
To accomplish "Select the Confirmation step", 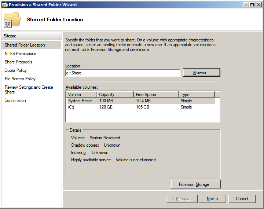I will pos(15,100).
